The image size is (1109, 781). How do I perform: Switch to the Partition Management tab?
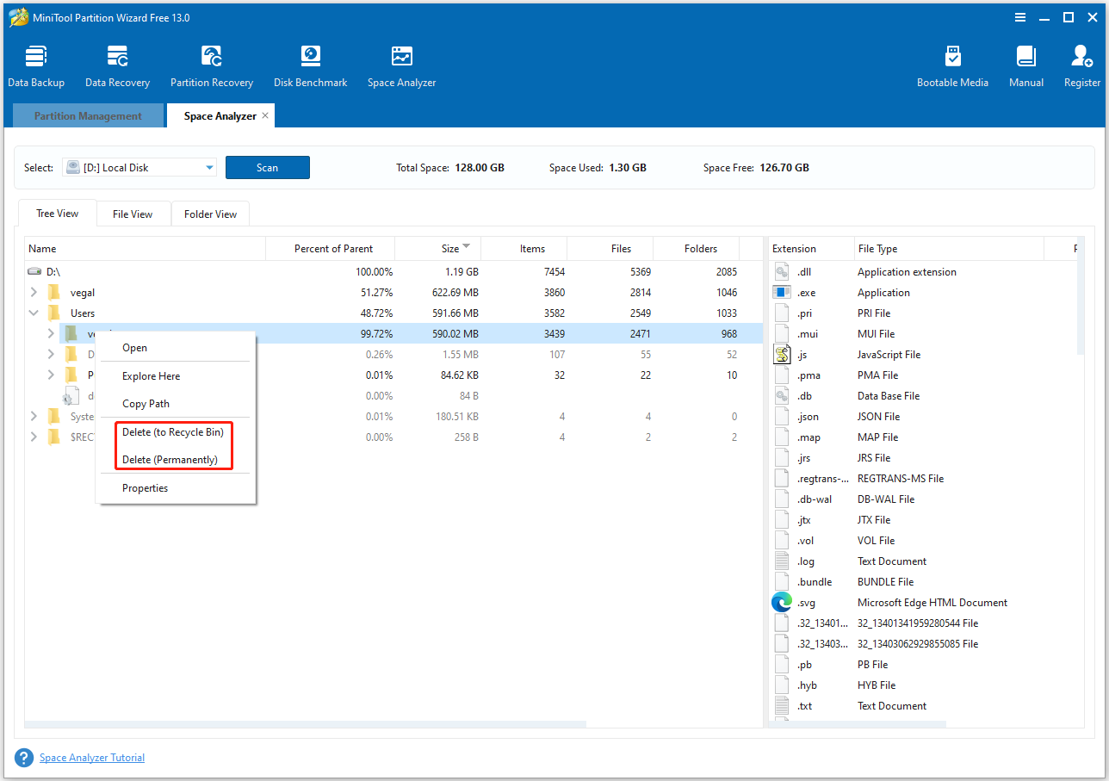click(x=87, y=115)
